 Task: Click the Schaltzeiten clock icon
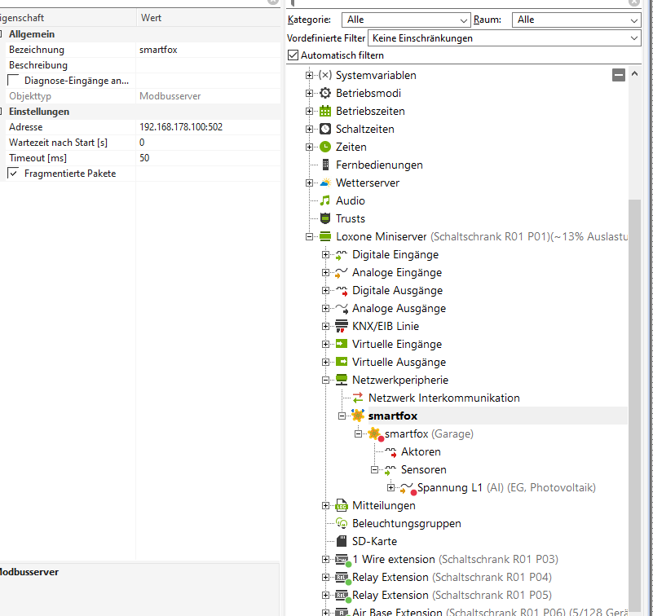click(x=325, y=129)
